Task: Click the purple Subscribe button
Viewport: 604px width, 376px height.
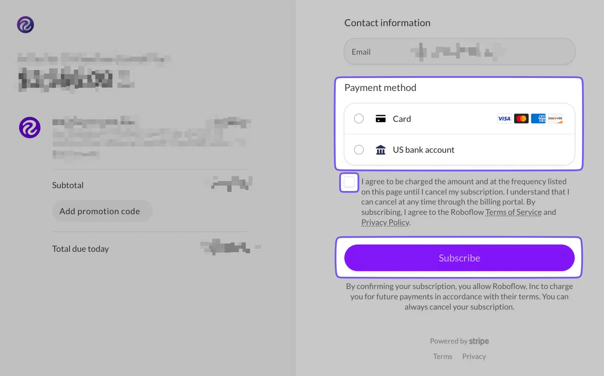Action: [459, 258]
